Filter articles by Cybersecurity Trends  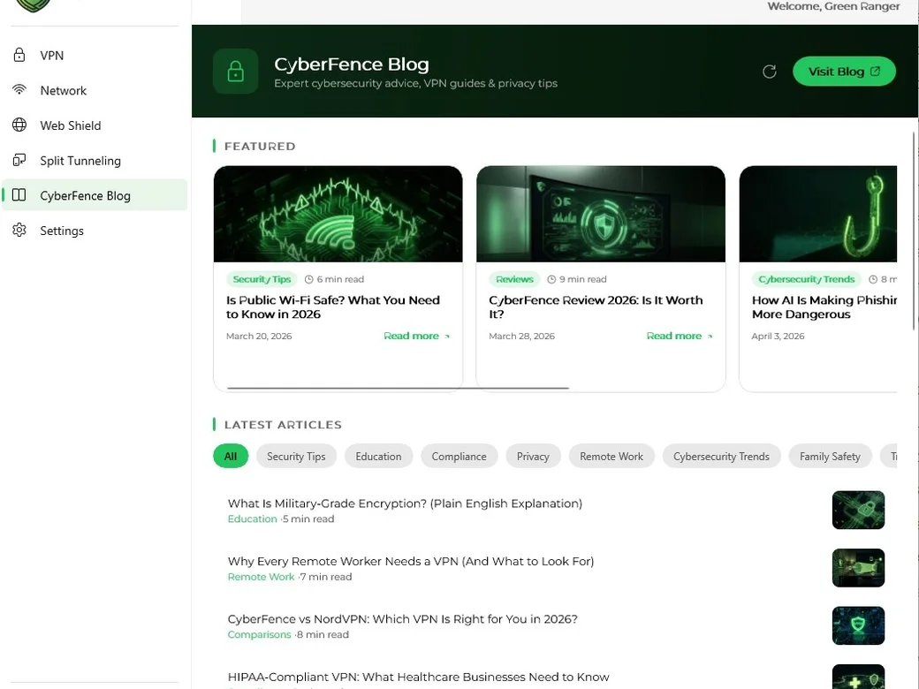point(721,457)
